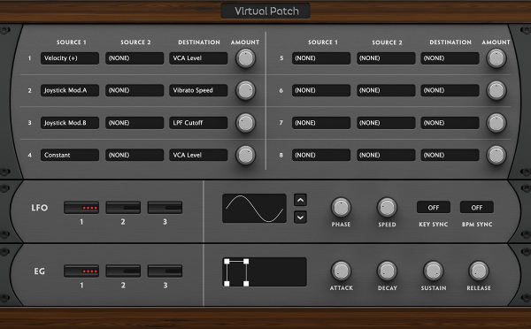The height and width of the screenshot is (329, 531).
Task: Click patch 7 Amount knob
Action: (x=496, y=123)
